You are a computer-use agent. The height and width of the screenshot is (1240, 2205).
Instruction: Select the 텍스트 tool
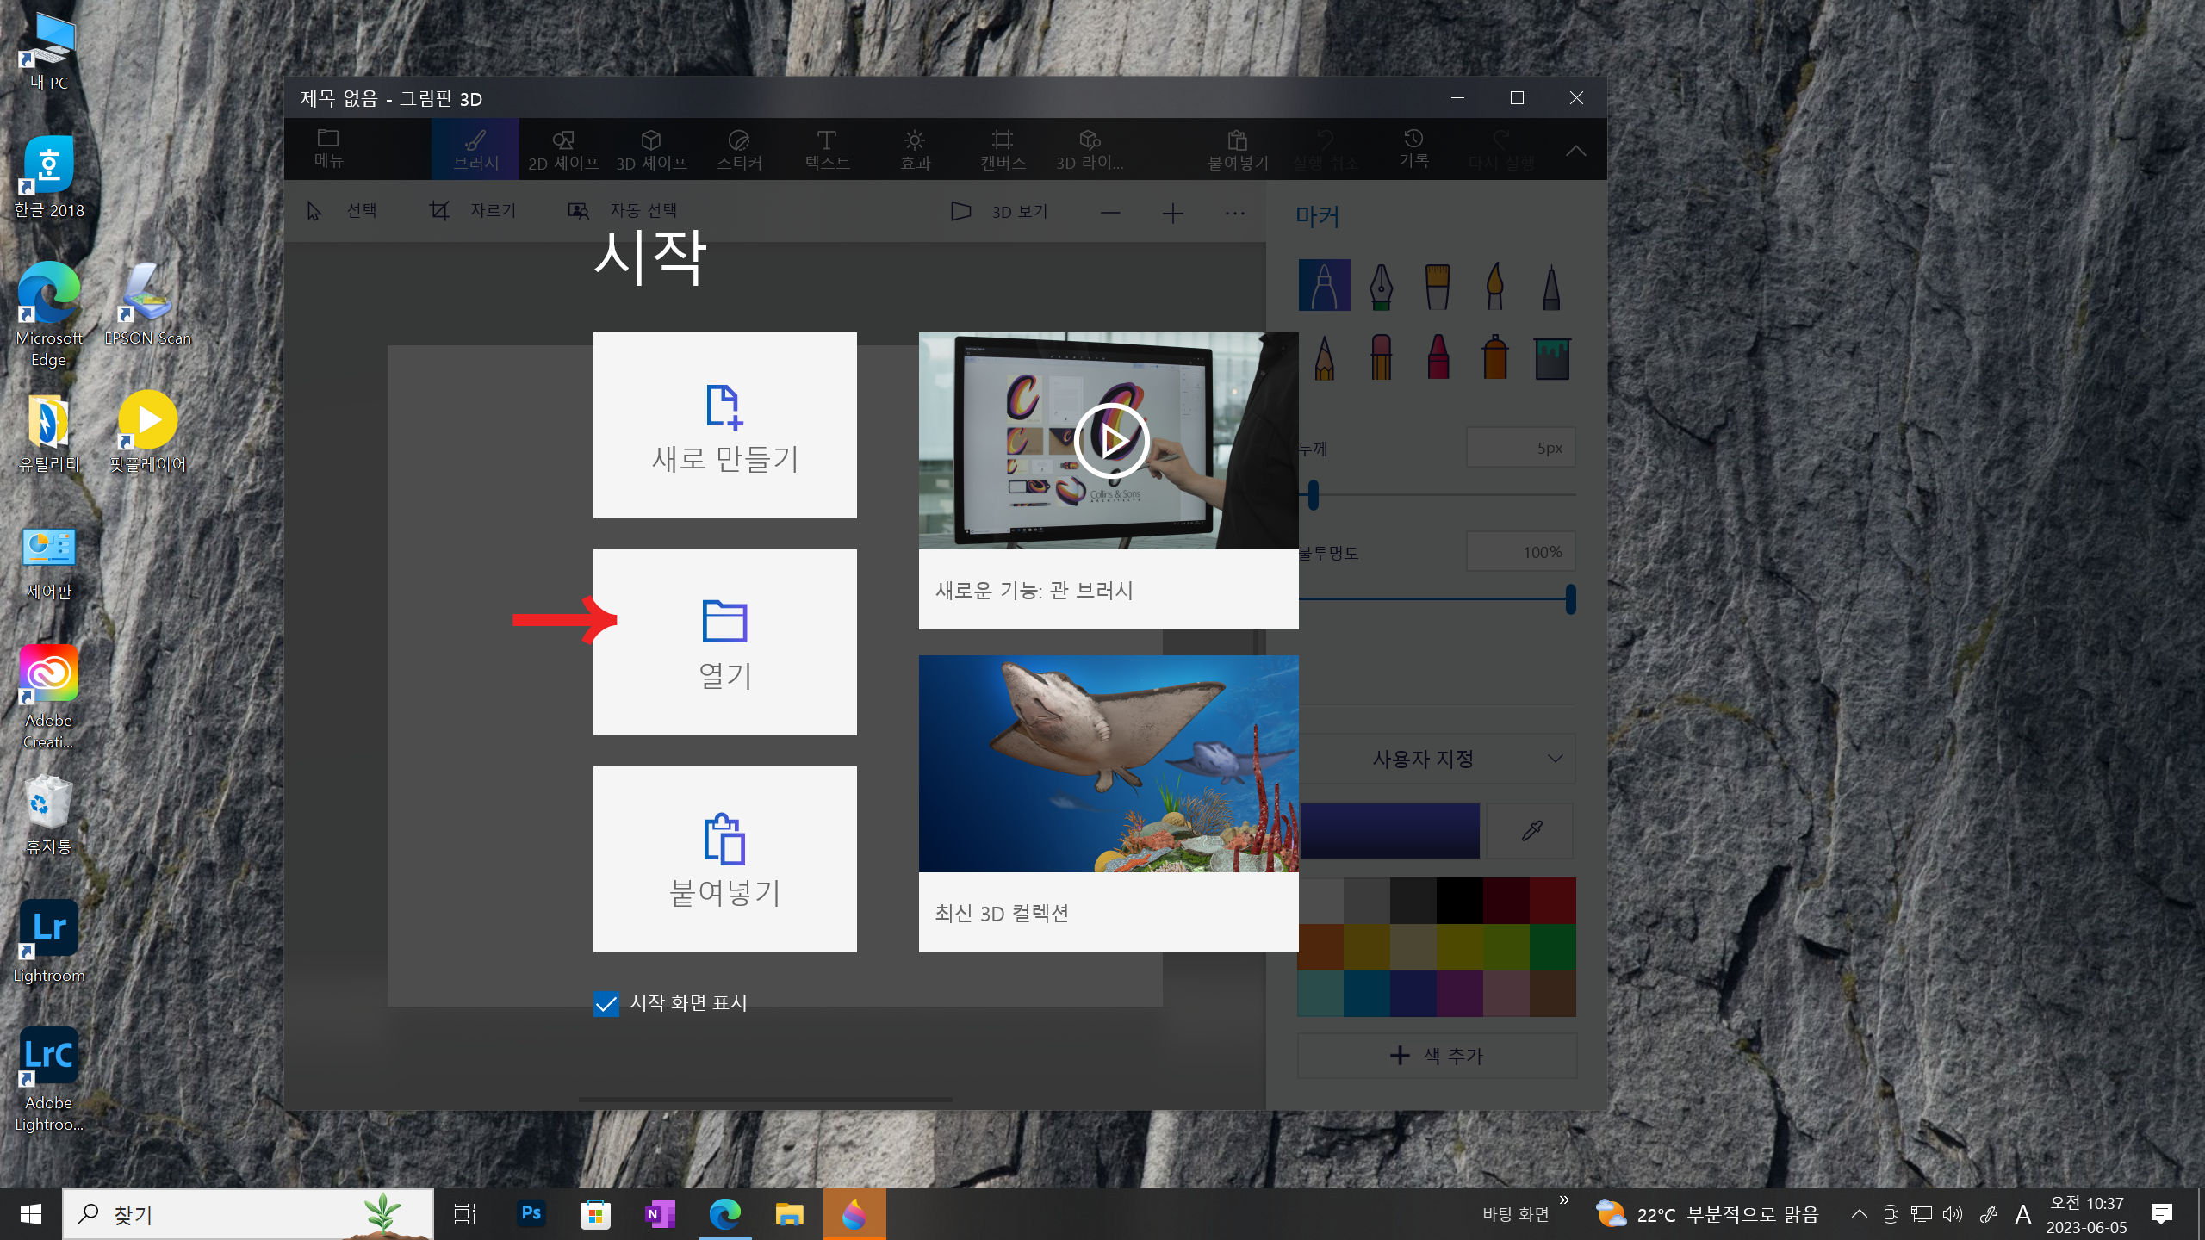827,147
